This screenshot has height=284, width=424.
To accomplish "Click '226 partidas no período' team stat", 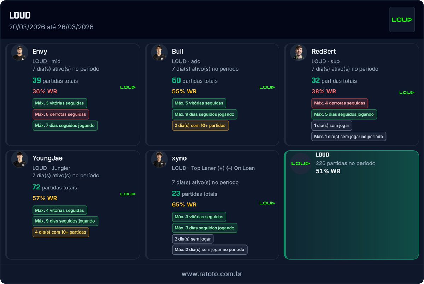I will click(346, 163).
